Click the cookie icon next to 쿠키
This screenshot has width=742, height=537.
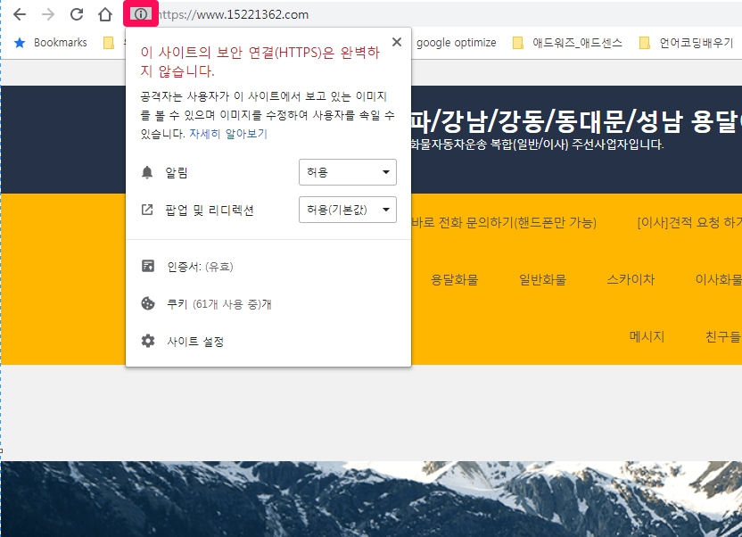click(148, 303)
